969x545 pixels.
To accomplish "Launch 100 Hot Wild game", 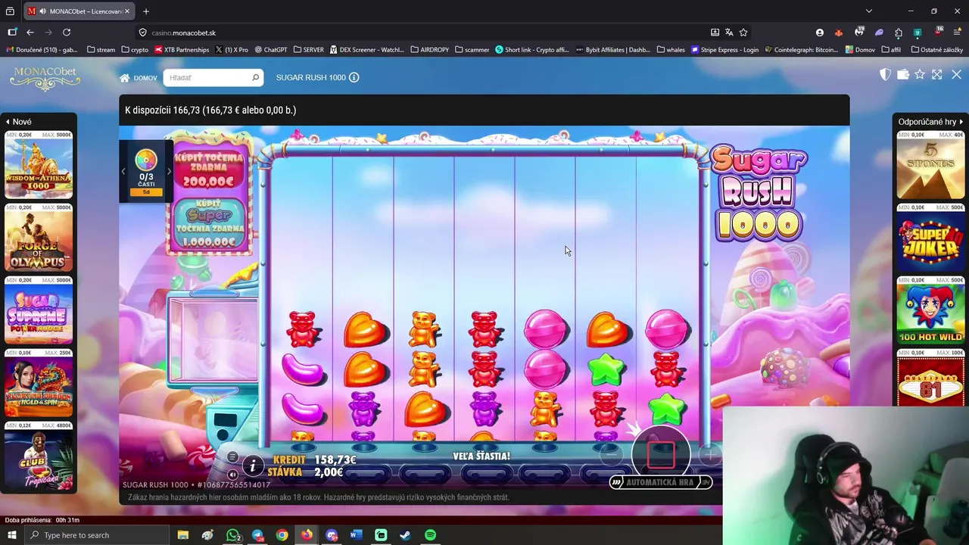I will click(930, 310).
